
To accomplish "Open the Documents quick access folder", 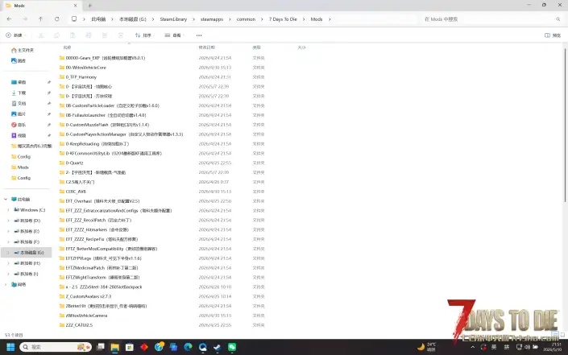I will pyautogui.click(x=19, y=104).
